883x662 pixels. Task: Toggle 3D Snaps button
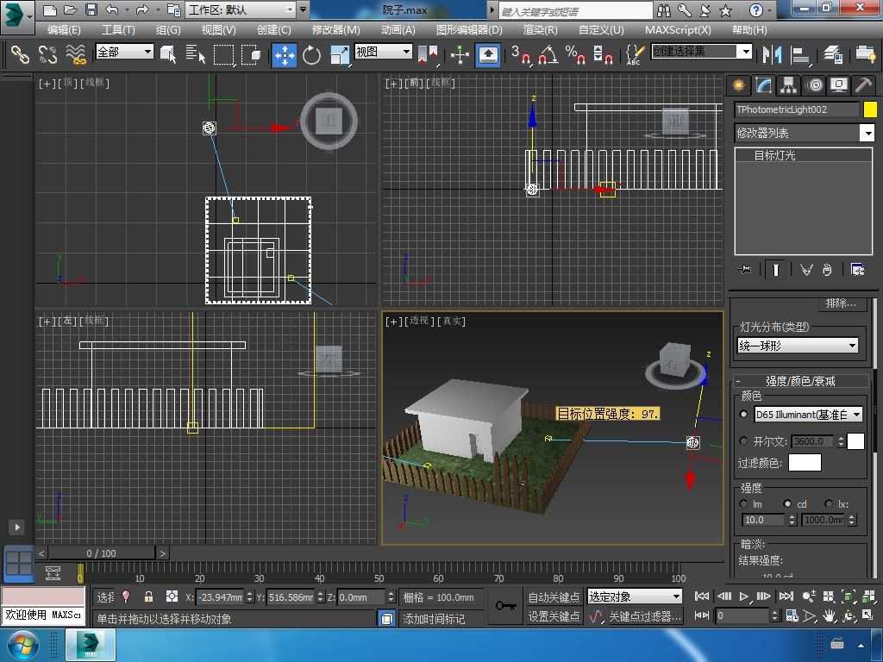pos(522,54)
